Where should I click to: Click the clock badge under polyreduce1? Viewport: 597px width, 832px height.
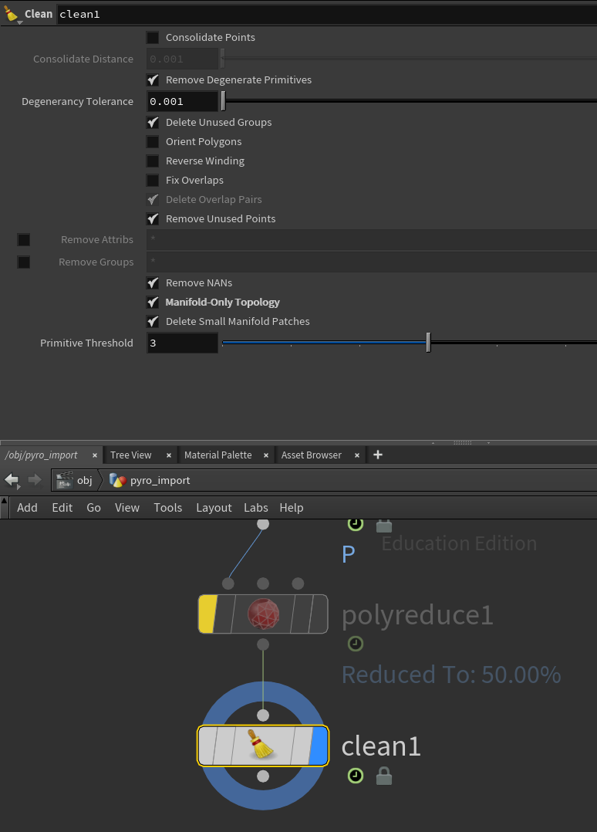(x=356, y=644)
